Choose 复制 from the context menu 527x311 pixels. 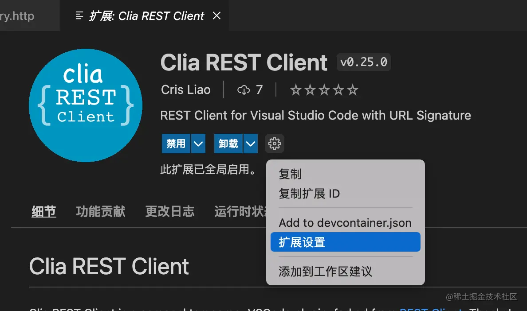(x=346, y=174)
